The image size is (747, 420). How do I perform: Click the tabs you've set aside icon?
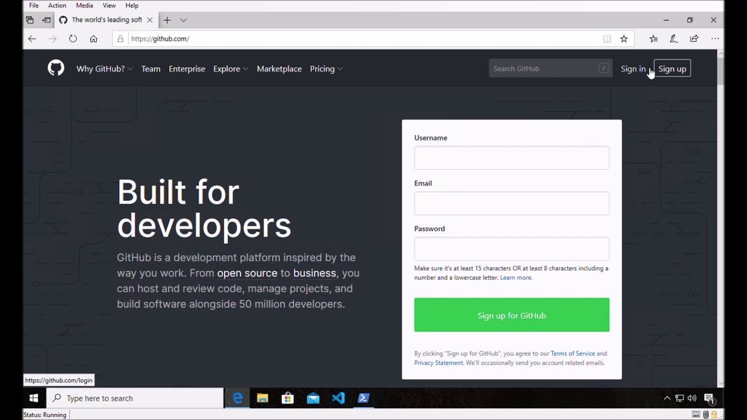[30, 20]
